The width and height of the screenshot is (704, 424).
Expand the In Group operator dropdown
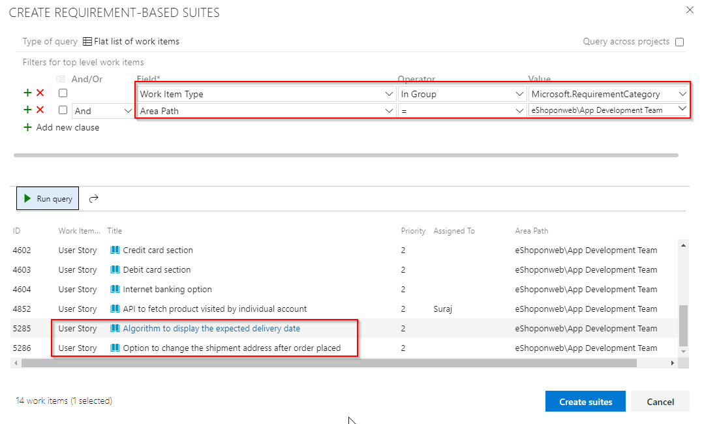pyautogui.click(x=462, y=94)
